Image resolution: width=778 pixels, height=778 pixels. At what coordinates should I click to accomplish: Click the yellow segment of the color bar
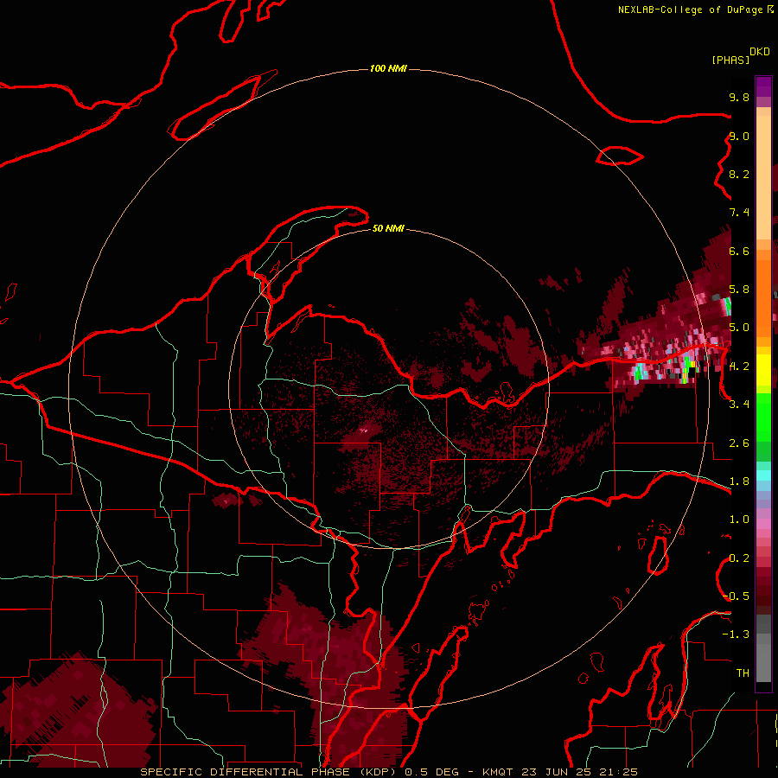pos(763,370)
